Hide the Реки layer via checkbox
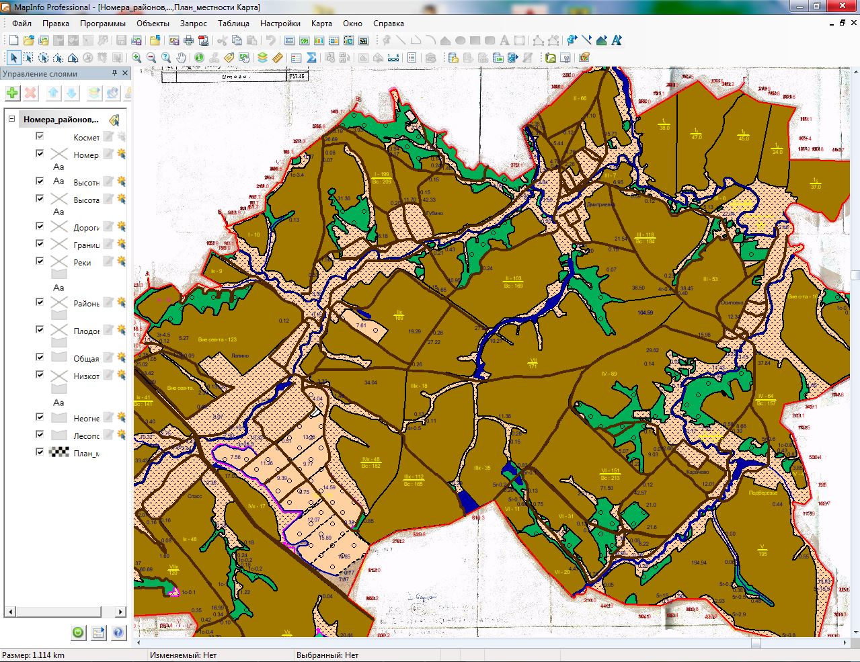This screenshot has width=860, height=662. (x=40, y=261)
